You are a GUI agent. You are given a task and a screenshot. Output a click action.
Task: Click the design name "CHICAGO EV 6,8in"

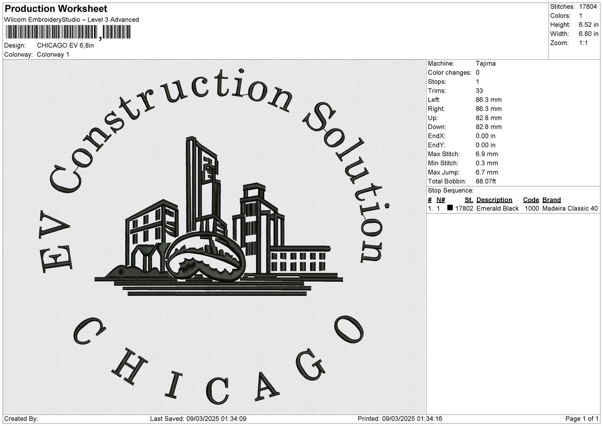coord(65,45)
